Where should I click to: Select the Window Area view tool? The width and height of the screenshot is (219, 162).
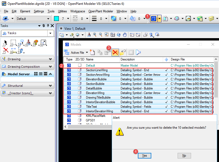107,35
